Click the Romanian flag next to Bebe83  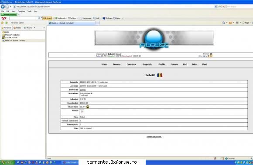(160, 75)
